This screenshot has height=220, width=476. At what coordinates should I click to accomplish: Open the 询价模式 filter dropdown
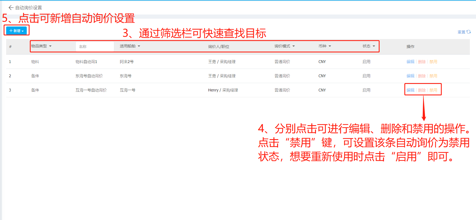(x=285, y=46)
